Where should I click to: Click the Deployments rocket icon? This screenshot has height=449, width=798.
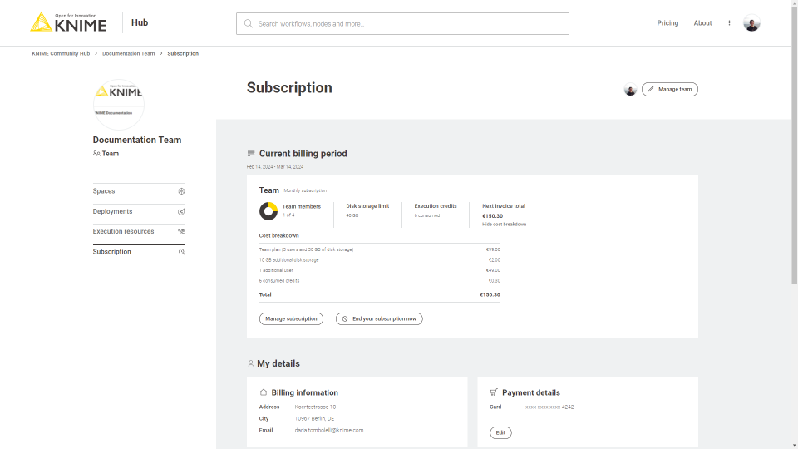click(x=181, y=211)
